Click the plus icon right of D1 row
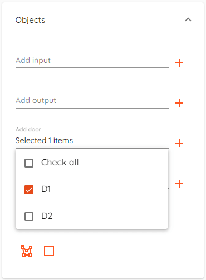This screenshot has height=280, width=206. tap(179, 184)
